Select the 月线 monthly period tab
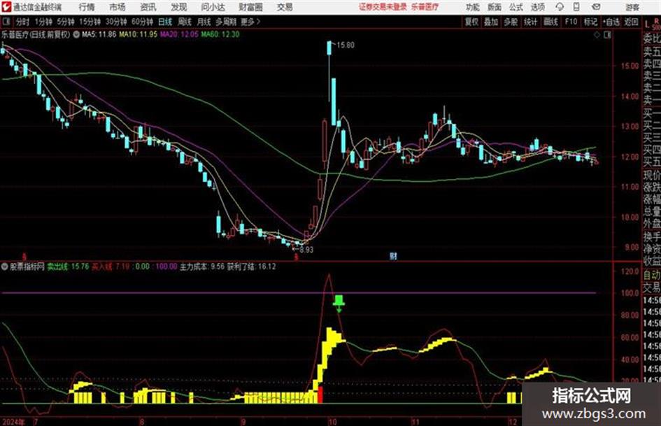The height and width of the screenshot is (426, 661). click(x=204, y=22)
